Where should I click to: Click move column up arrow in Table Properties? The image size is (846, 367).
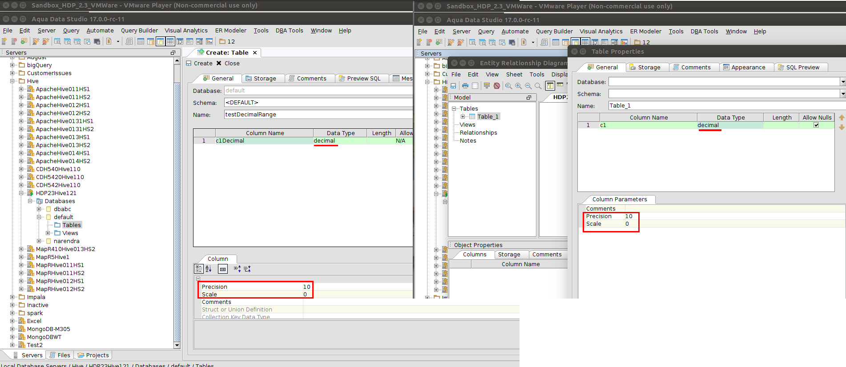842,118
